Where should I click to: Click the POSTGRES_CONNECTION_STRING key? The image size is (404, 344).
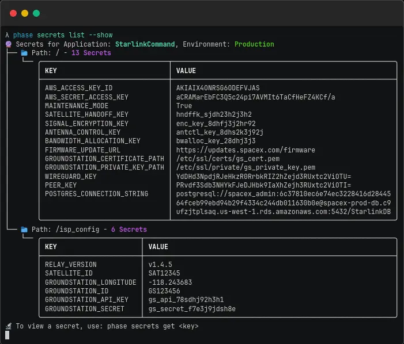click(96, 194)
